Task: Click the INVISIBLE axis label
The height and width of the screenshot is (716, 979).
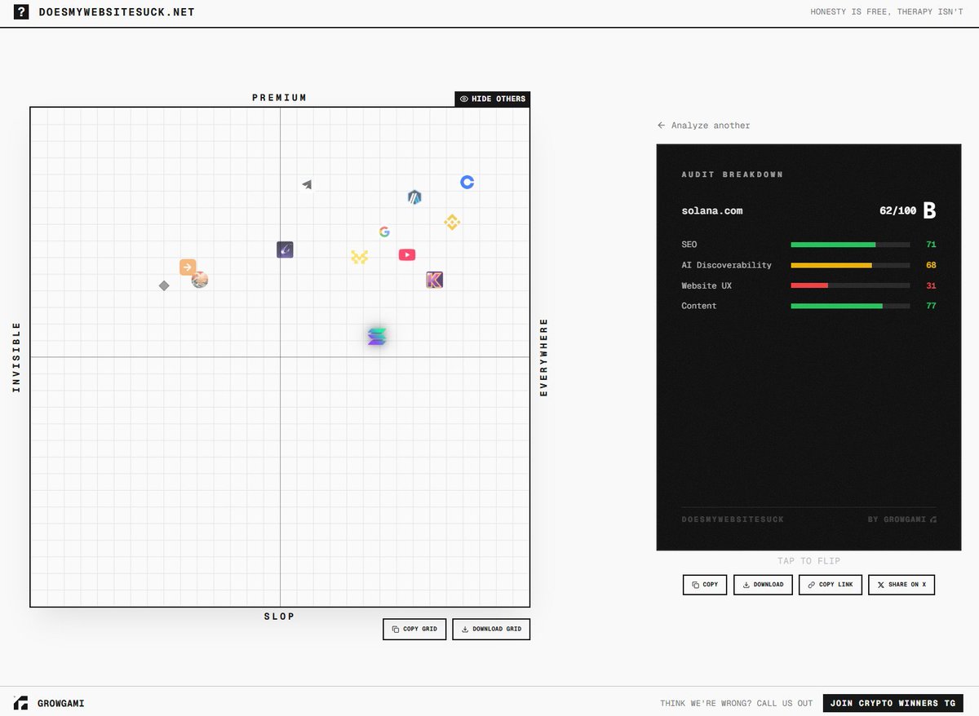Action: point(16,357)
